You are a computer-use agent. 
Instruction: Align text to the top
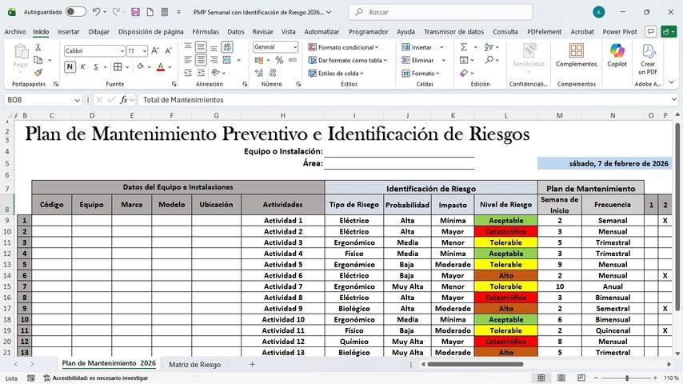point(188,47)
